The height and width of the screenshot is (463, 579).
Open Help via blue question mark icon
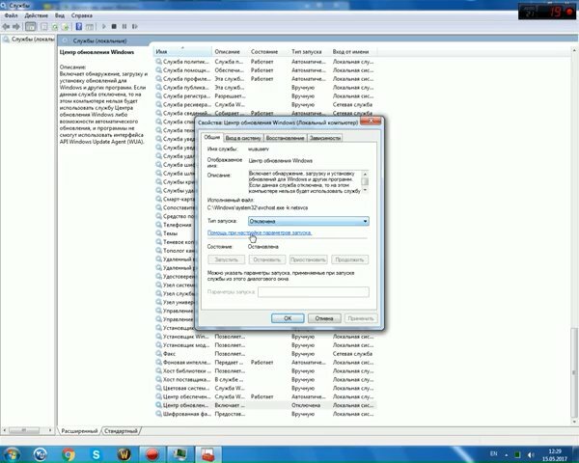pos(79,27)
